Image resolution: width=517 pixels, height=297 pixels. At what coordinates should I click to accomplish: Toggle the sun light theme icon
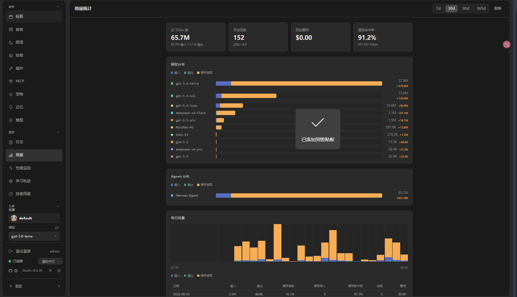coord(59,271)
